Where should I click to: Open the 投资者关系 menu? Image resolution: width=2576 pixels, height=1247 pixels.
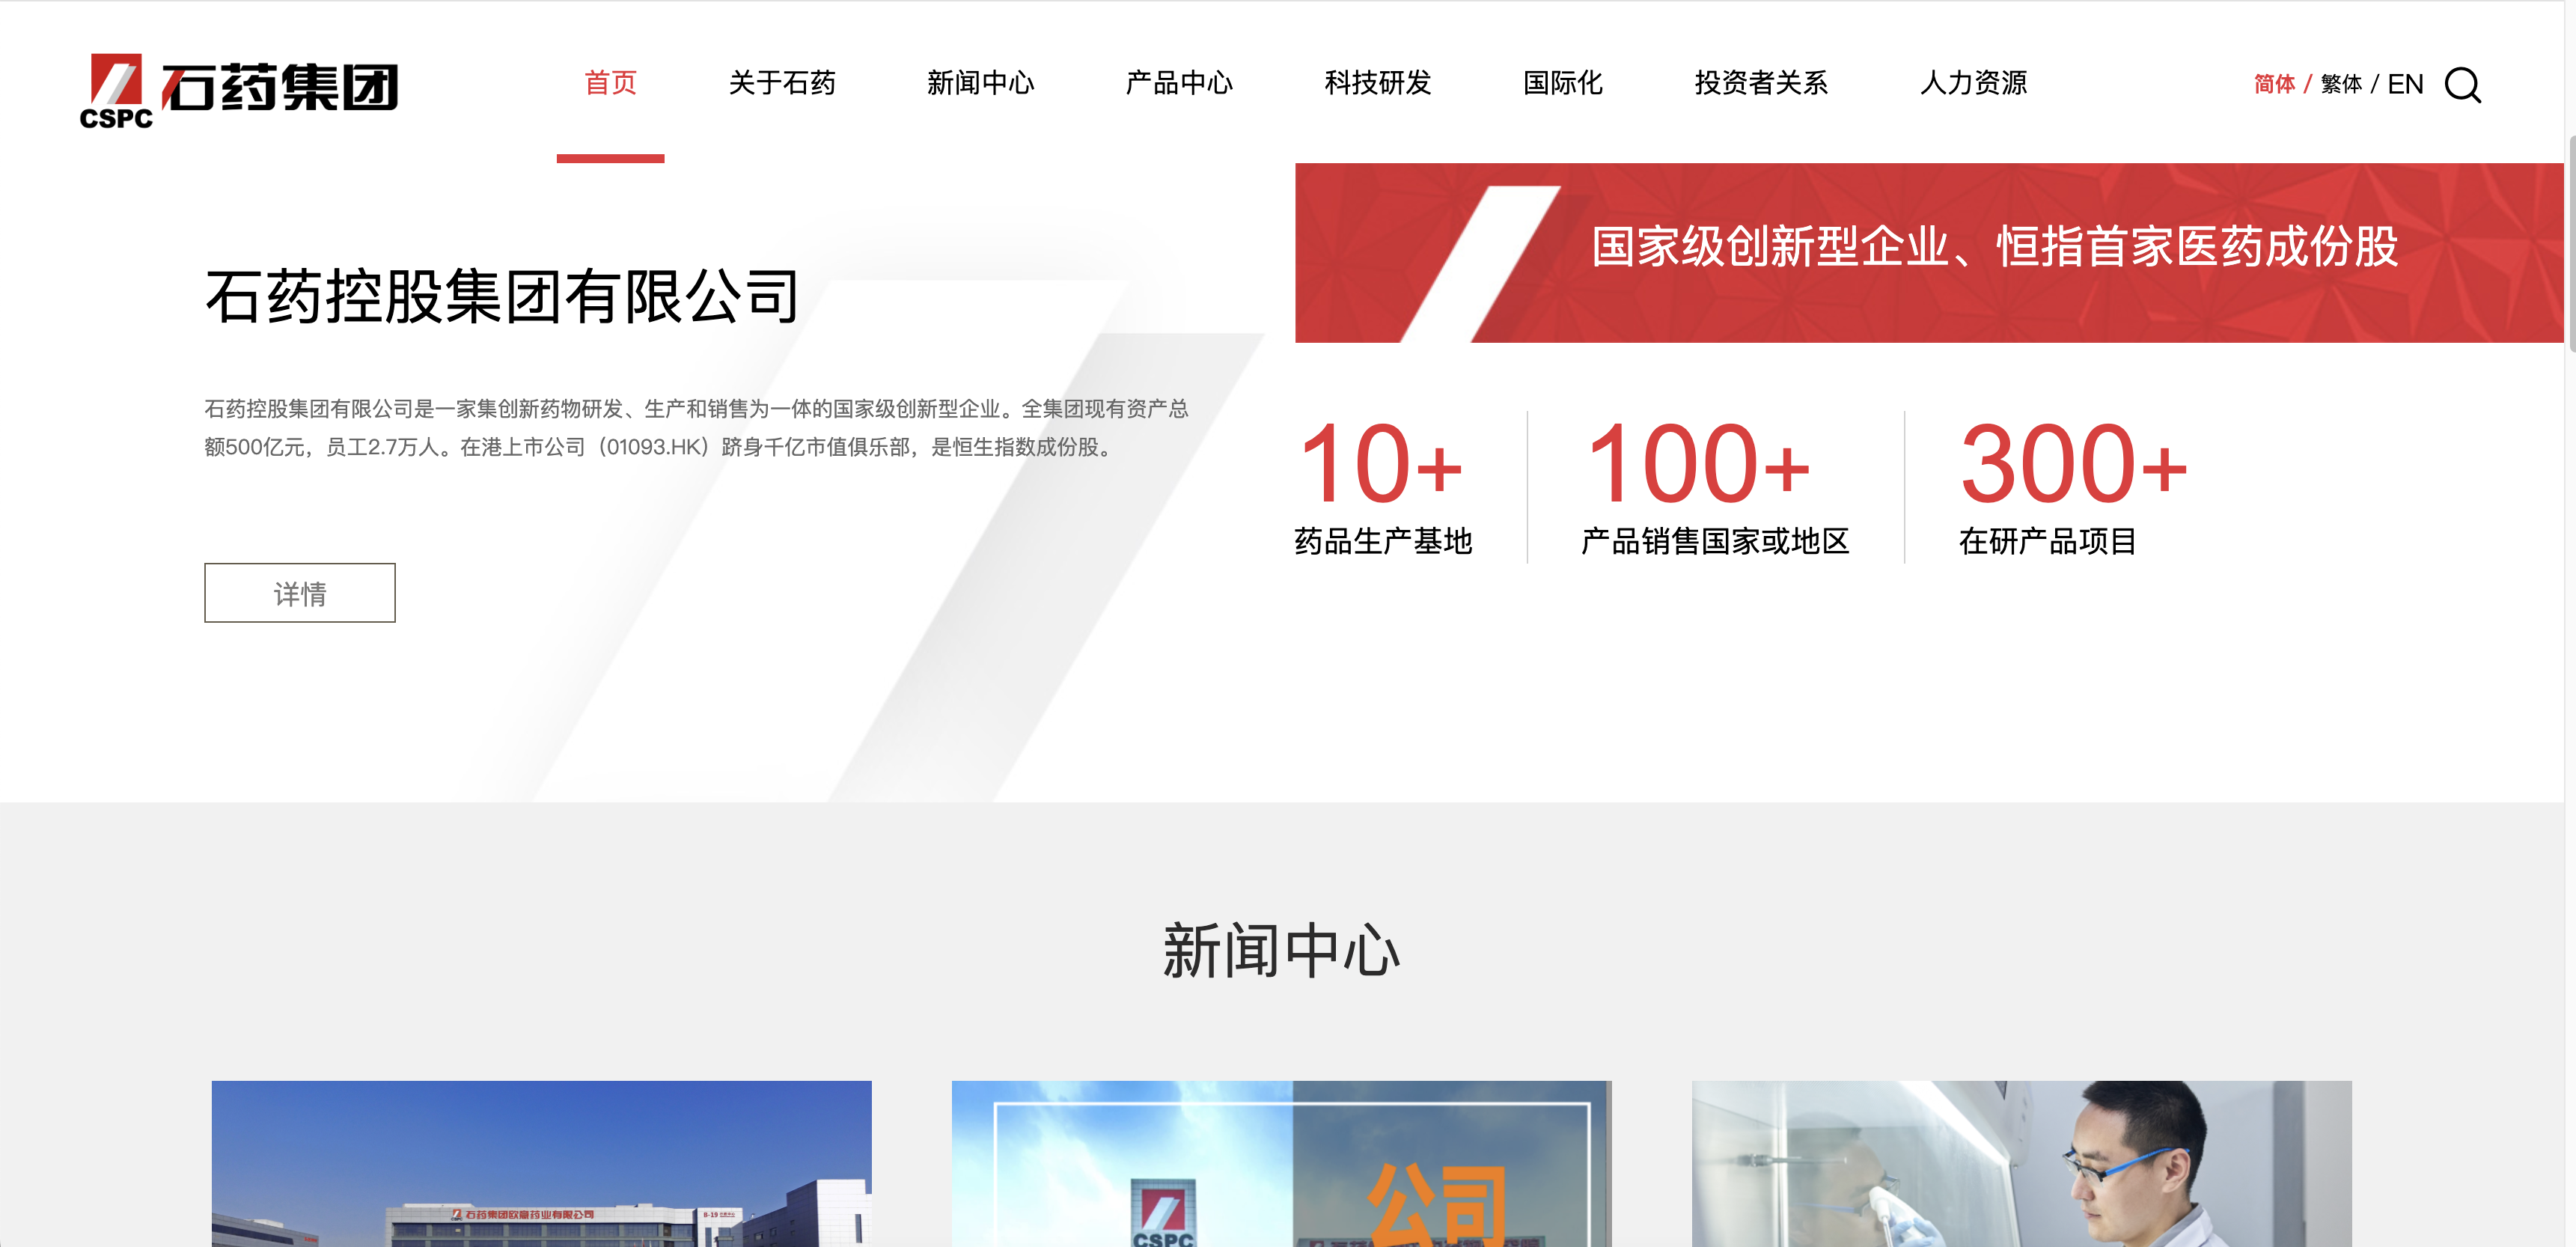point(1761,83)
